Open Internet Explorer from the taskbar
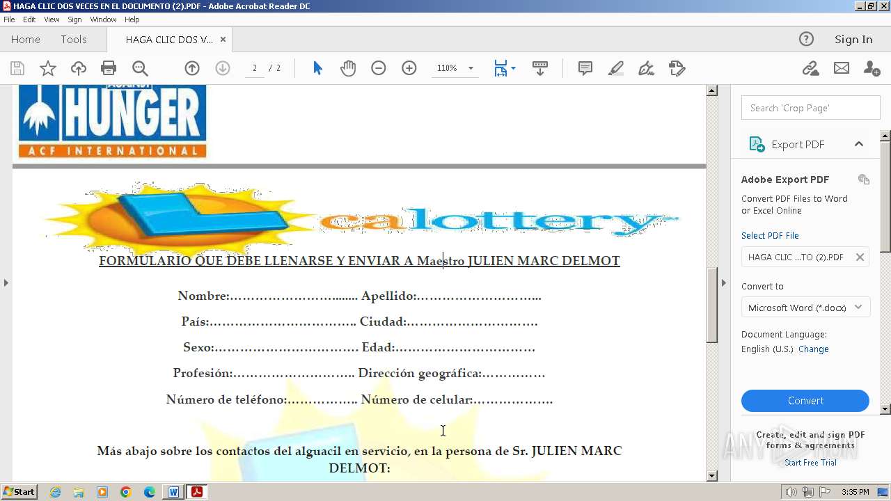 click(x=55, y=492)
